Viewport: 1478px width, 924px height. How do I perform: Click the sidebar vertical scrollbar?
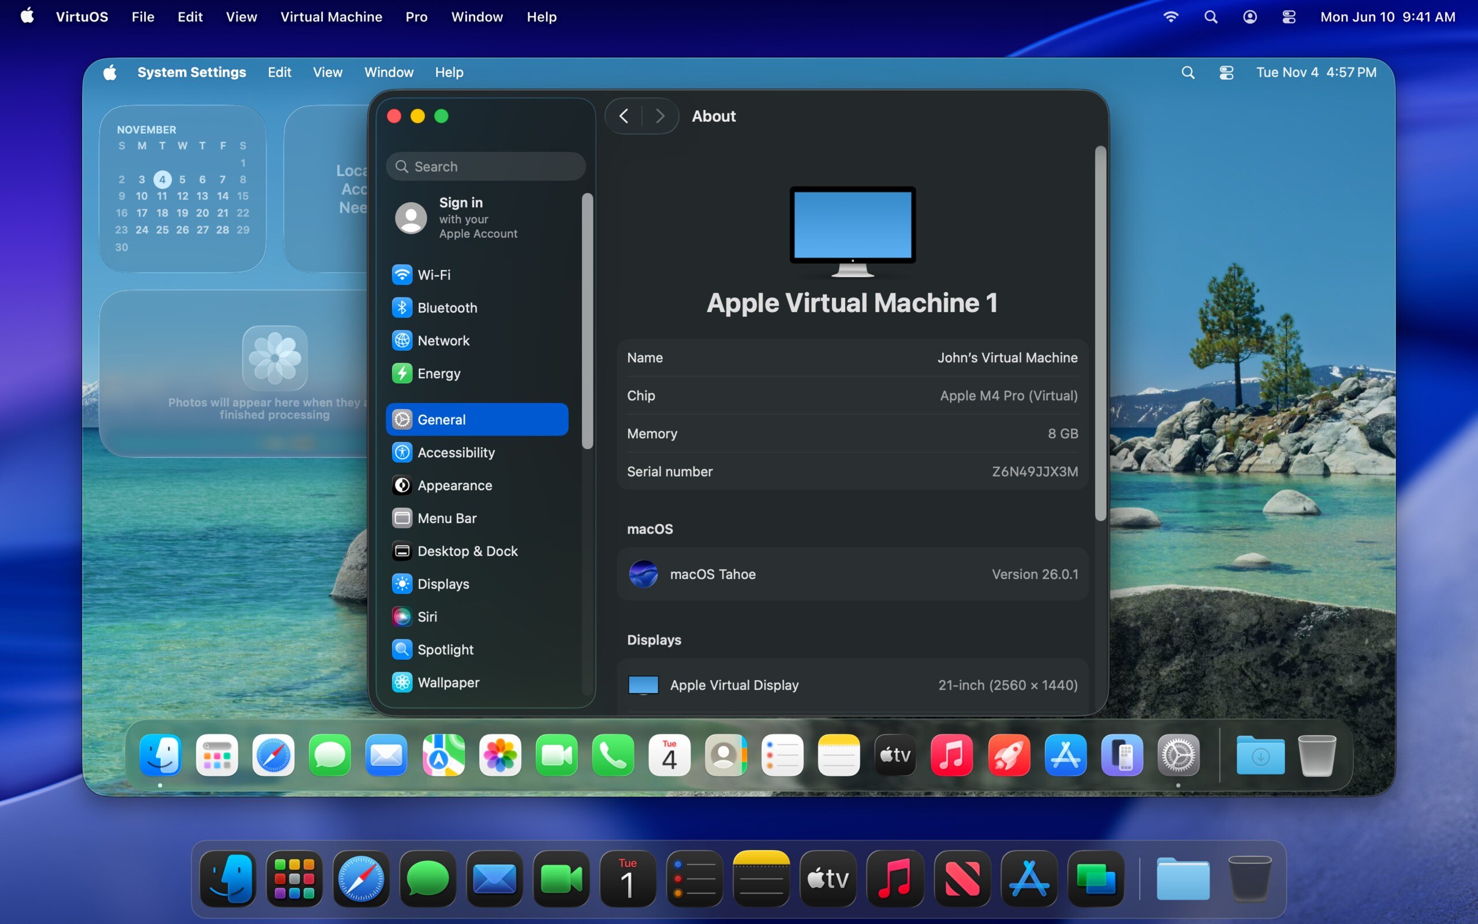coord(588,322)
